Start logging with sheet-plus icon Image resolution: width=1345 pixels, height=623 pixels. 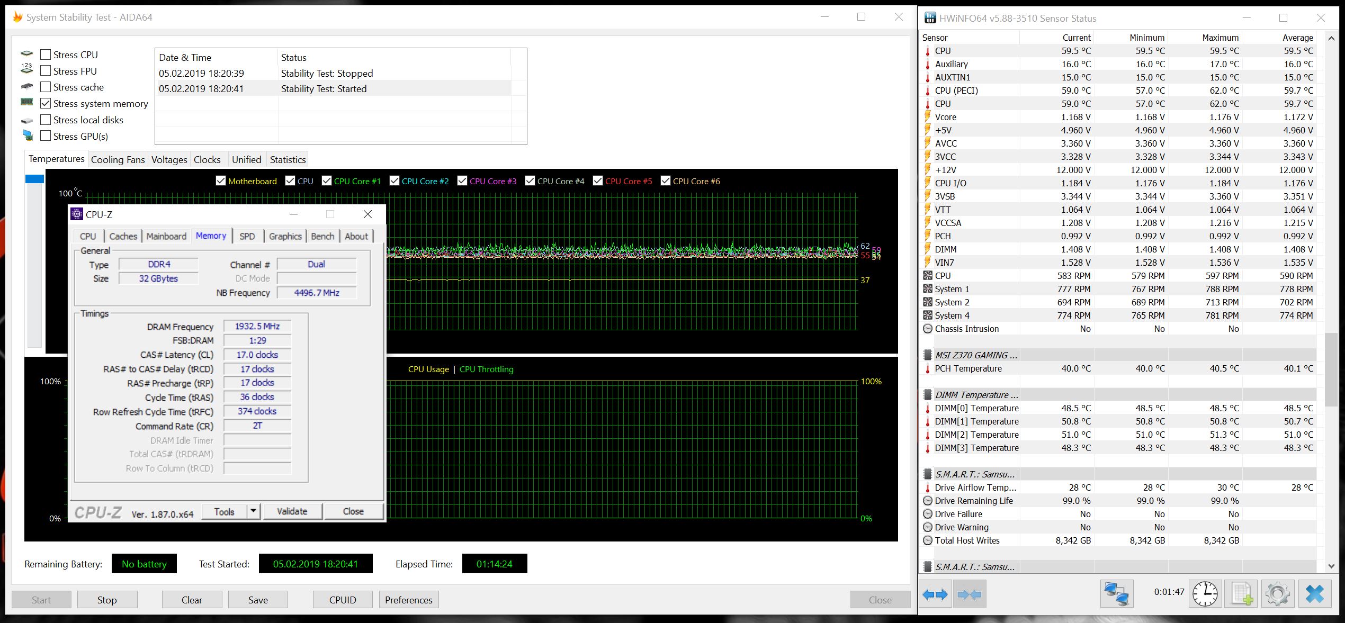(1241, 594)
